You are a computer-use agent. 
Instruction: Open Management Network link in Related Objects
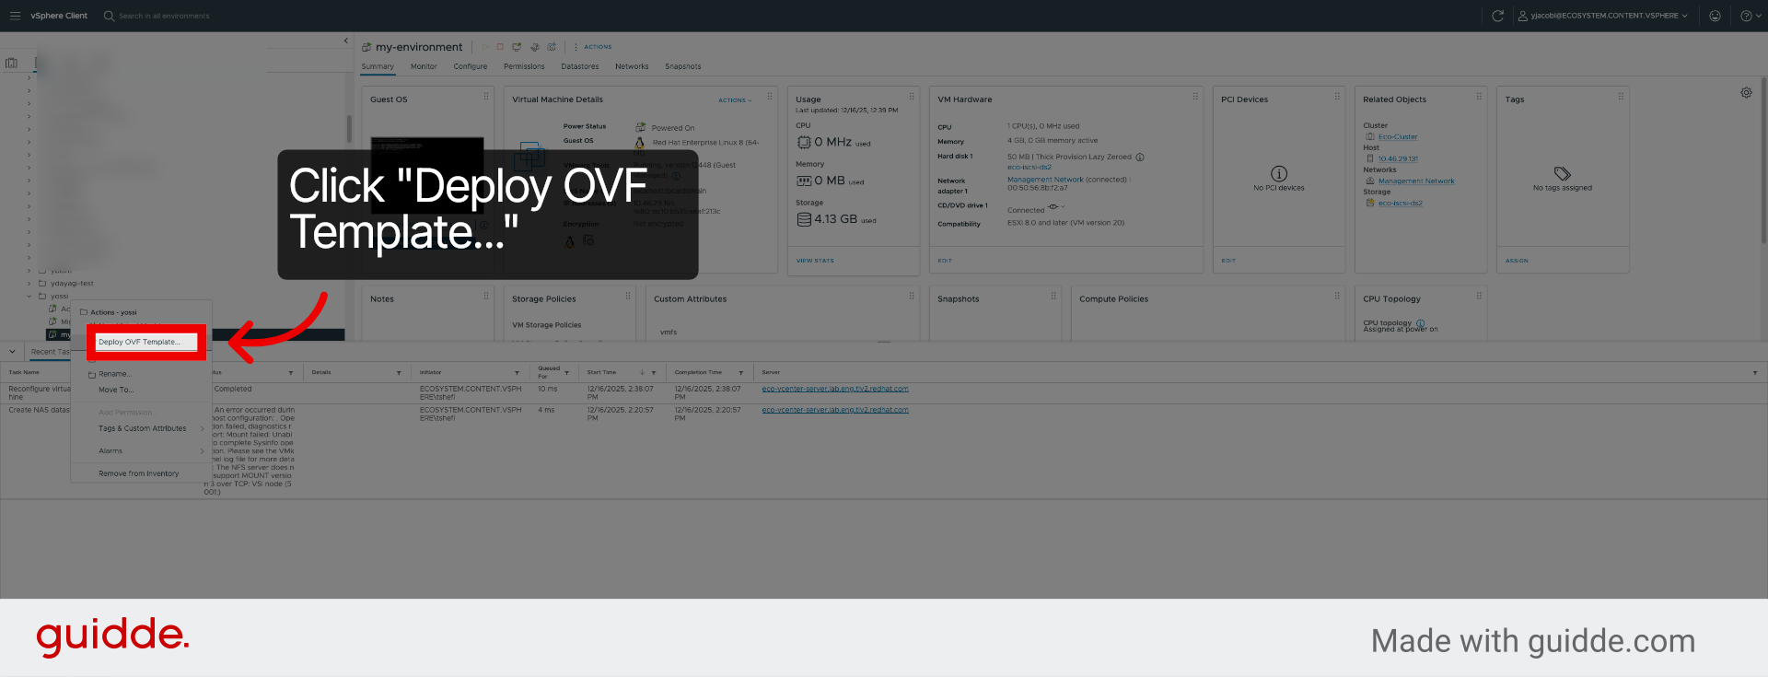click(x=1416, y=181)
